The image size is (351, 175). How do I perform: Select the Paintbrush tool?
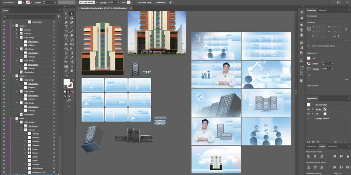click(x=72, y=31)
